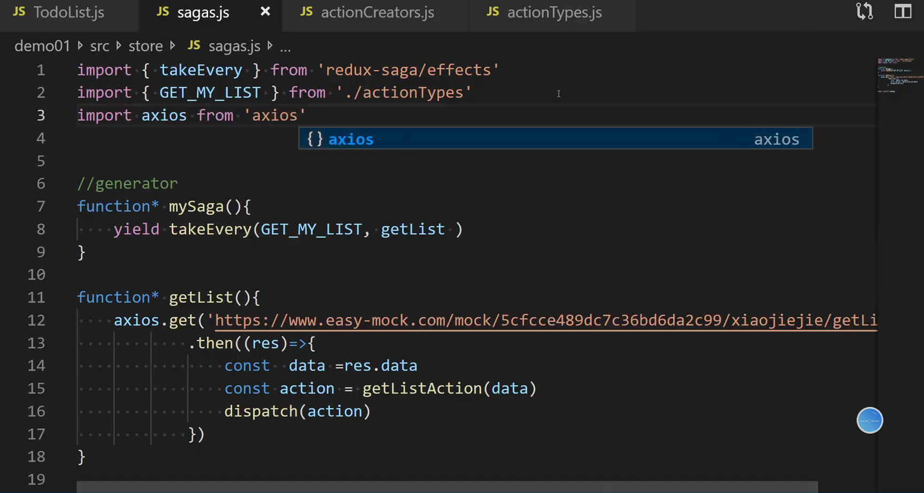Click dispatch(action) on line 16
The height and width of the screenshot is (493, 924).
(x=297, y=411)
